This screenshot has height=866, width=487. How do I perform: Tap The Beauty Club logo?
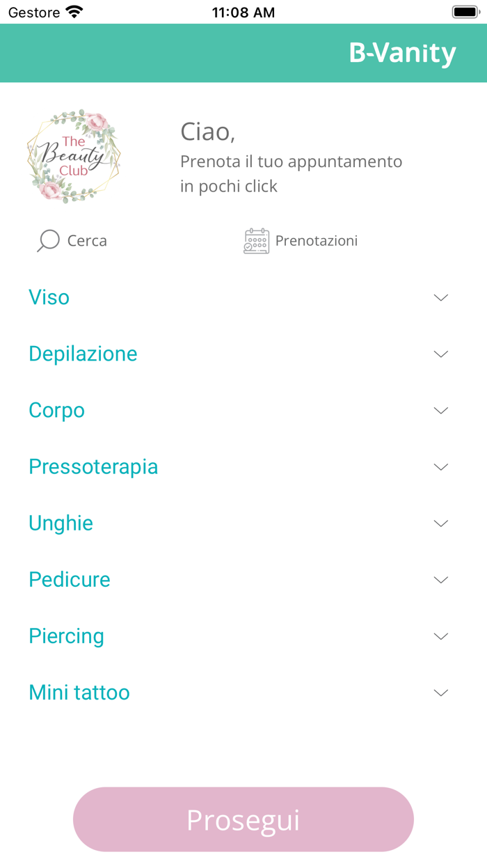tap(74, 156)
